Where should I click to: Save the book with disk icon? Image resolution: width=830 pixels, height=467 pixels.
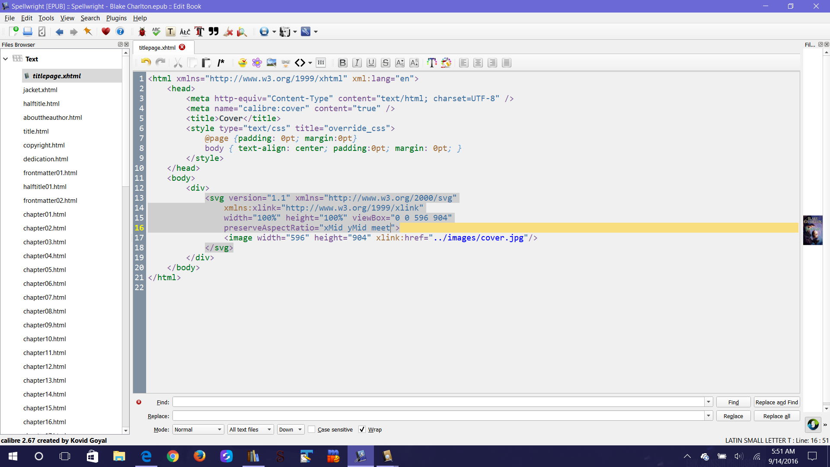28,32
